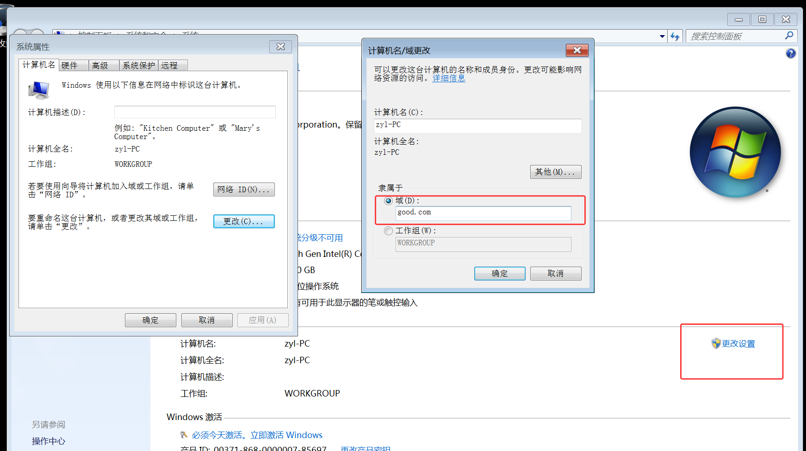Click 确定 in the 系统属性 dialog
This screenshot has height=451, width=806.
click(150, 320)
